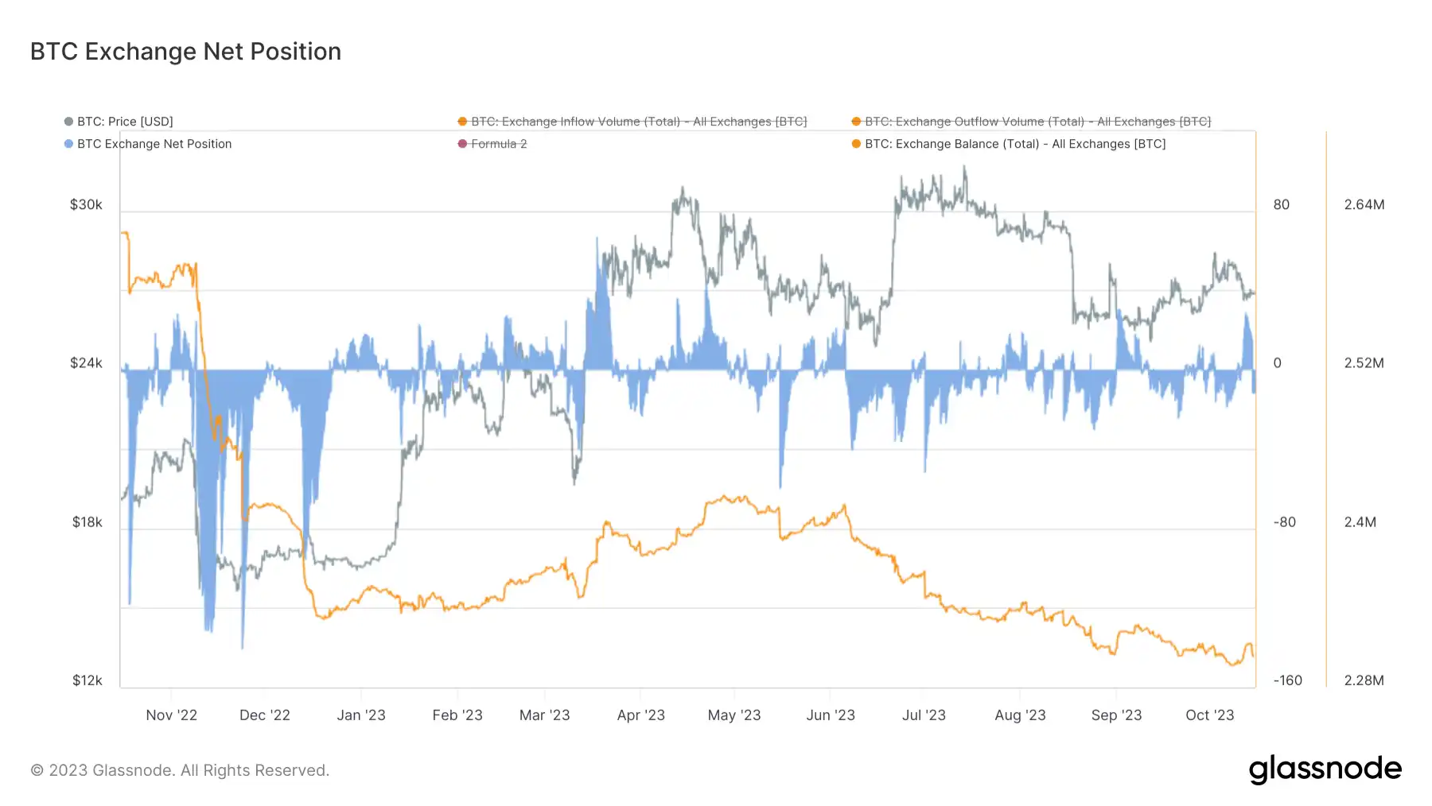Click the BTC Exchange Net Position chart title
The height and width of the screenshot is (806, 1432).
(x=185, y=52)
